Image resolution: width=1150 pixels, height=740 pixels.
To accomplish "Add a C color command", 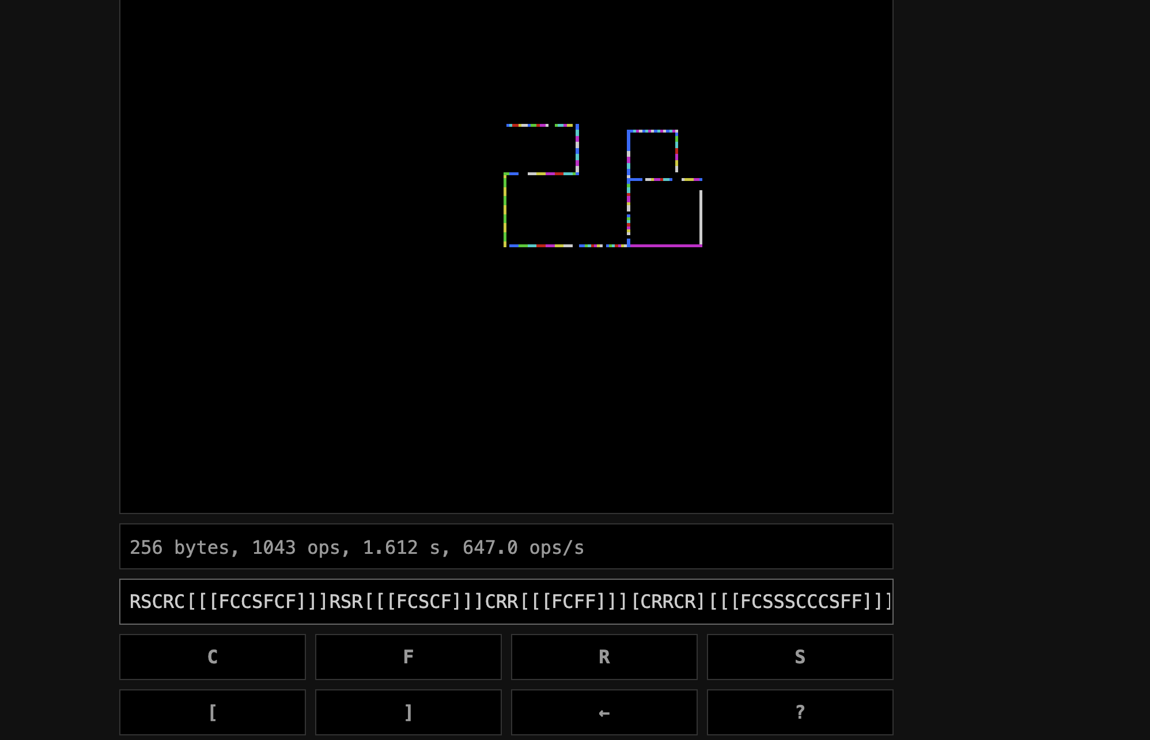I will tap(212, 657).
